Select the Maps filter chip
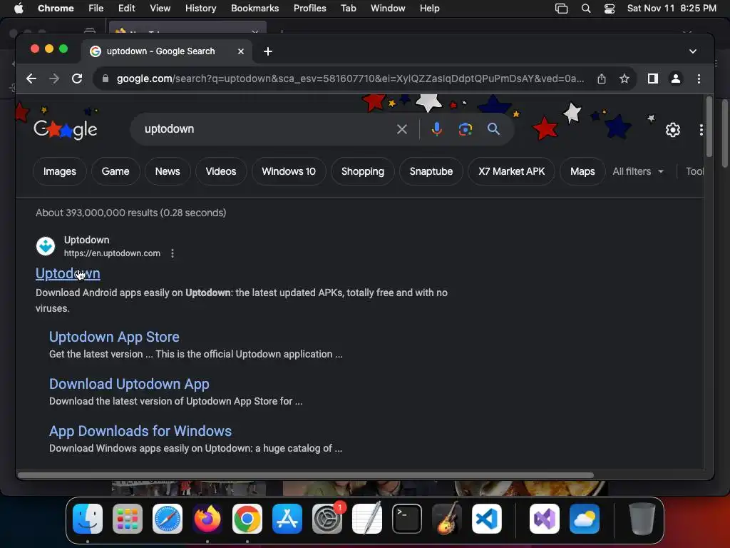 582,171
